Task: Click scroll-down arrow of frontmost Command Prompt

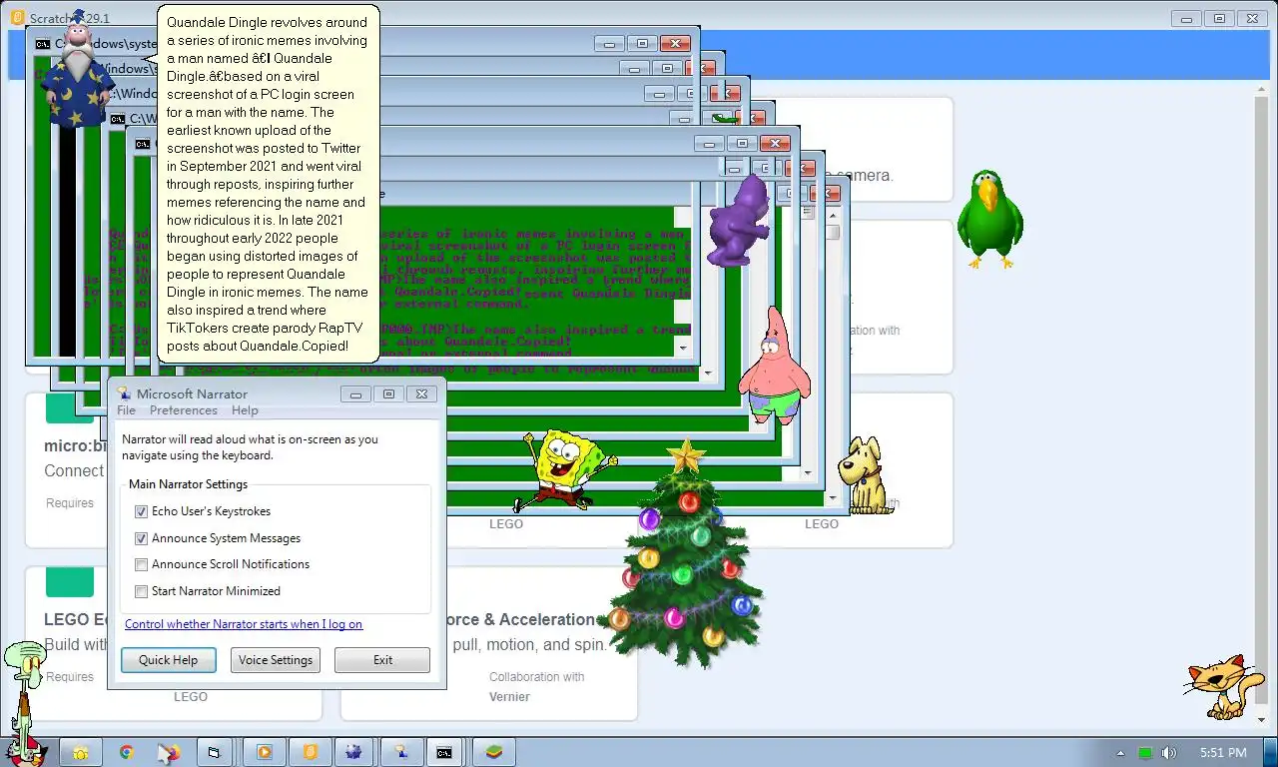Action: tap(683, 348)
